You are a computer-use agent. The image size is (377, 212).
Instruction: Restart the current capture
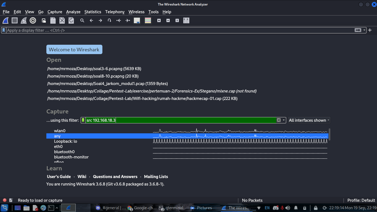[23, 20]
